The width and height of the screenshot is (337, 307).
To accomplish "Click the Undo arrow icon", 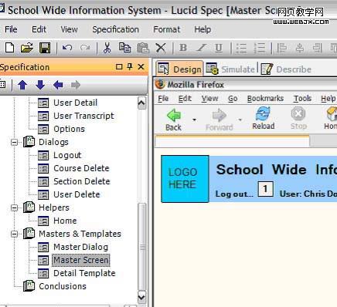I will pos(67,48).
